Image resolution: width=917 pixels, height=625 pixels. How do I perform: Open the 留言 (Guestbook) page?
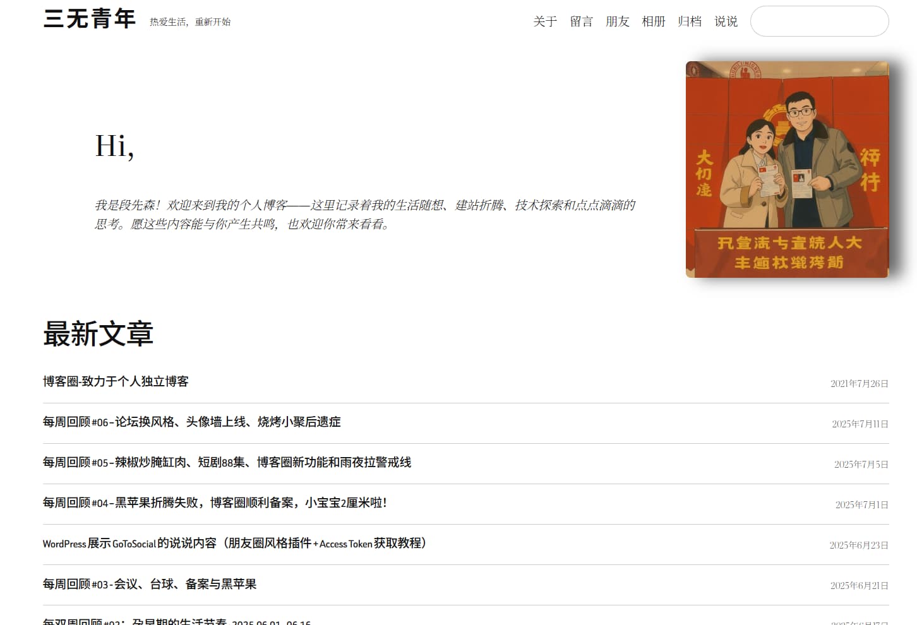(x=581, y=21)
